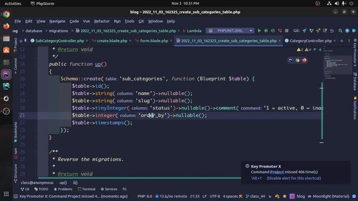The image size is (358, 201).
Task: Open TODO tool window at bottom
Action: [41, 189]
